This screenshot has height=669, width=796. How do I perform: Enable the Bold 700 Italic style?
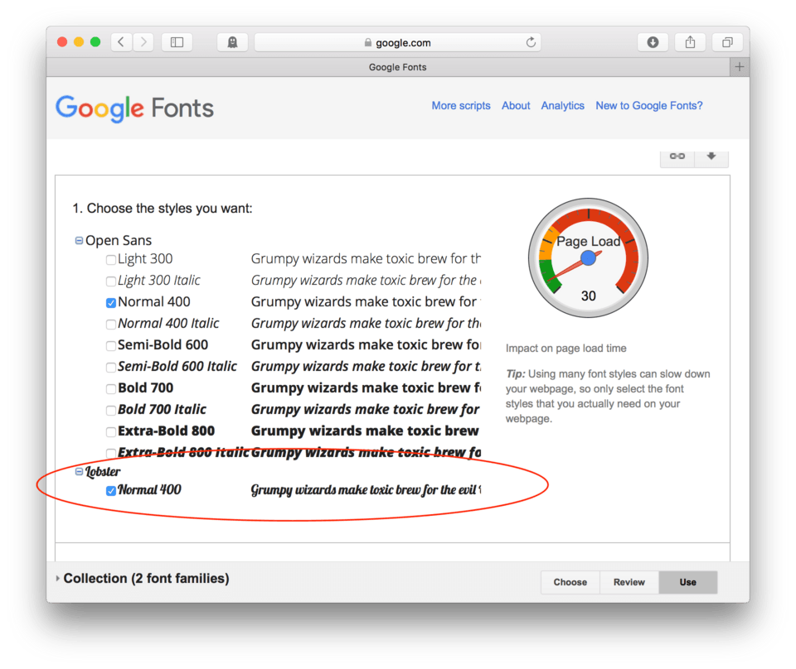click(110, 411)
